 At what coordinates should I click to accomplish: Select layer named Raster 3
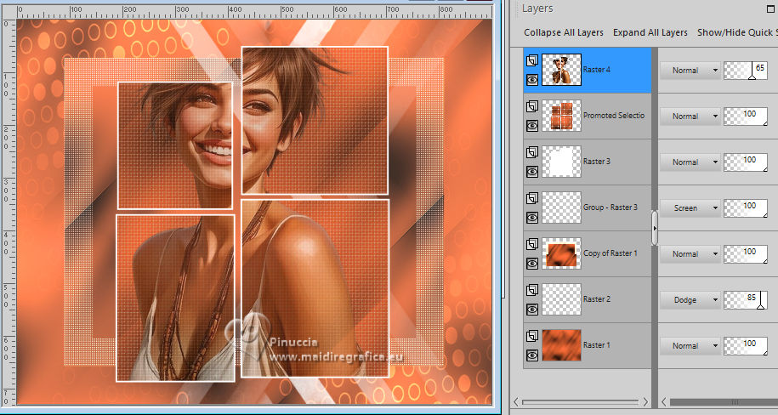click(x=596, y=162)
